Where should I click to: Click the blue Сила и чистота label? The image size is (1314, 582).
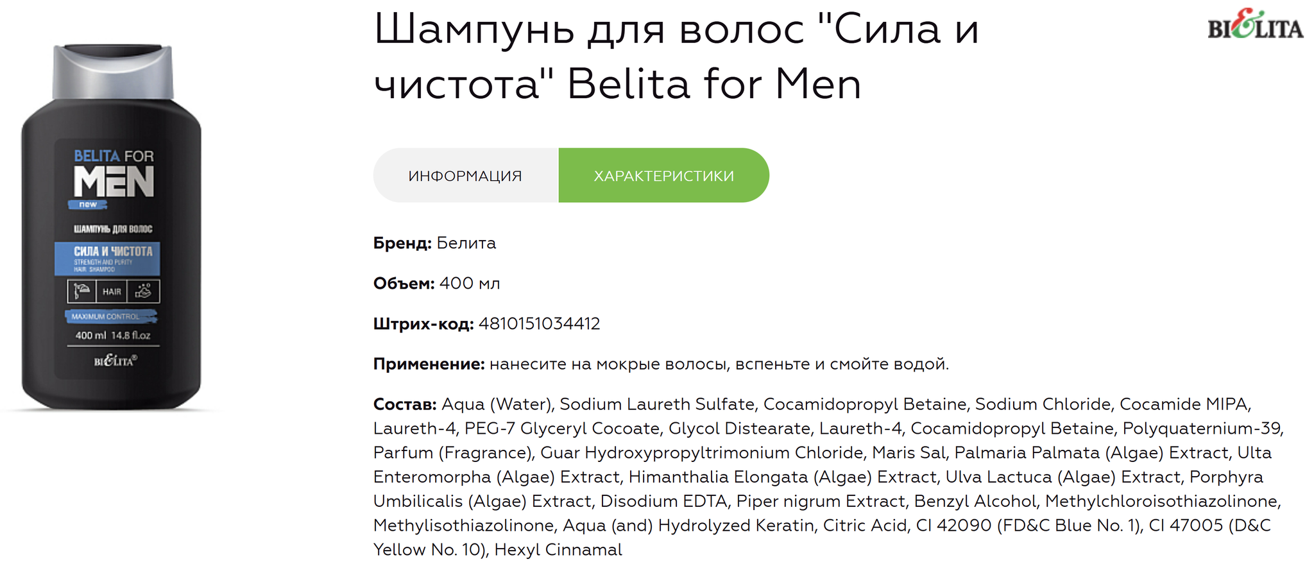tap(107, 258)
